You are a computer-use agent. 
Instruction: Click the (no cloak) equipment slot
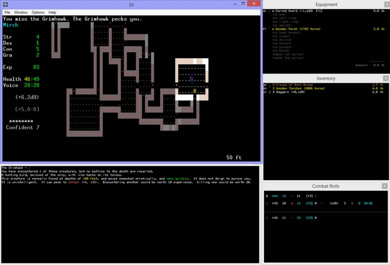281,36
